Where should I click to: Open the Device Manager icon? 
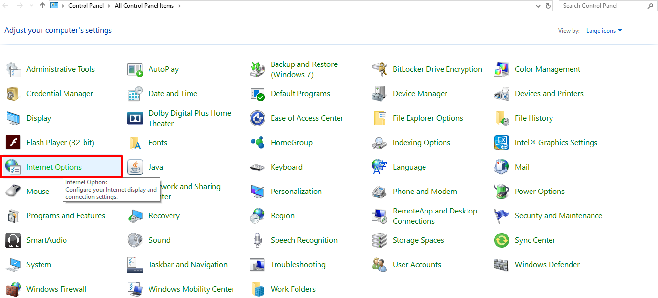click(380, 94)
